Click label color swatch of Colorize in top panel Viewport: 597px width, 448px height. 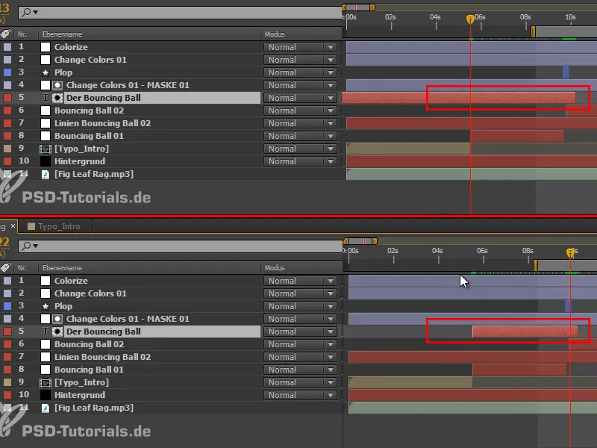[7, 47]
